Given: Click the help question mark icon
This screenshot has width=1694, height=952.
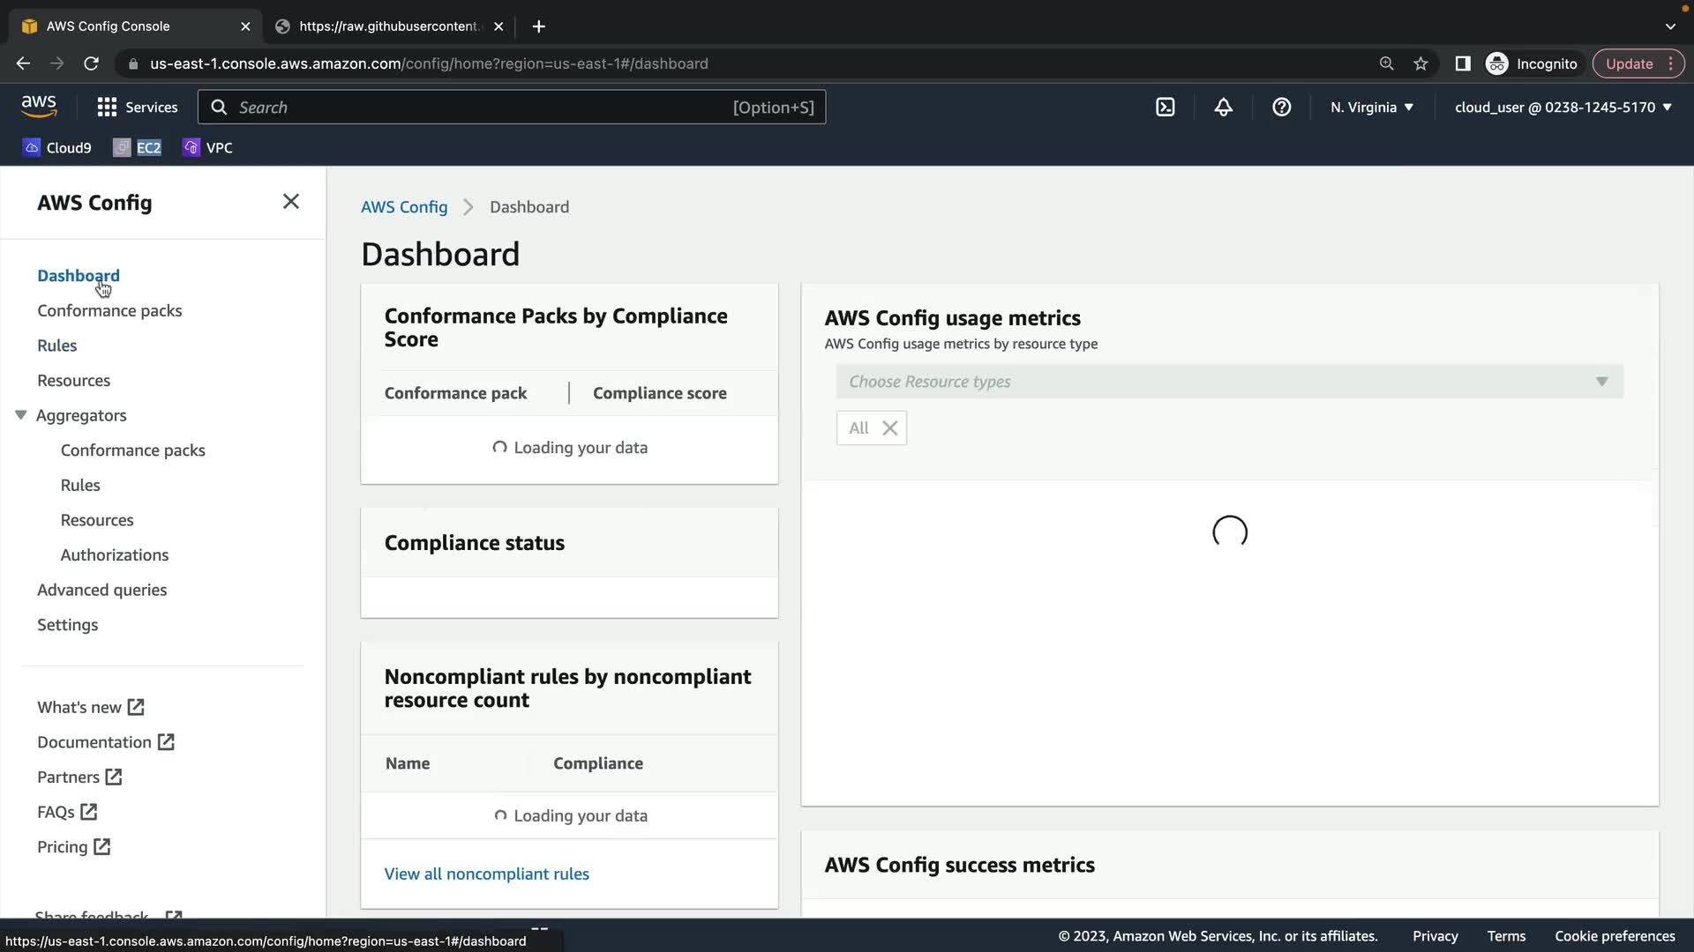Looking at the screenshot, I should pyautogui.click(x=1281, y=108).
